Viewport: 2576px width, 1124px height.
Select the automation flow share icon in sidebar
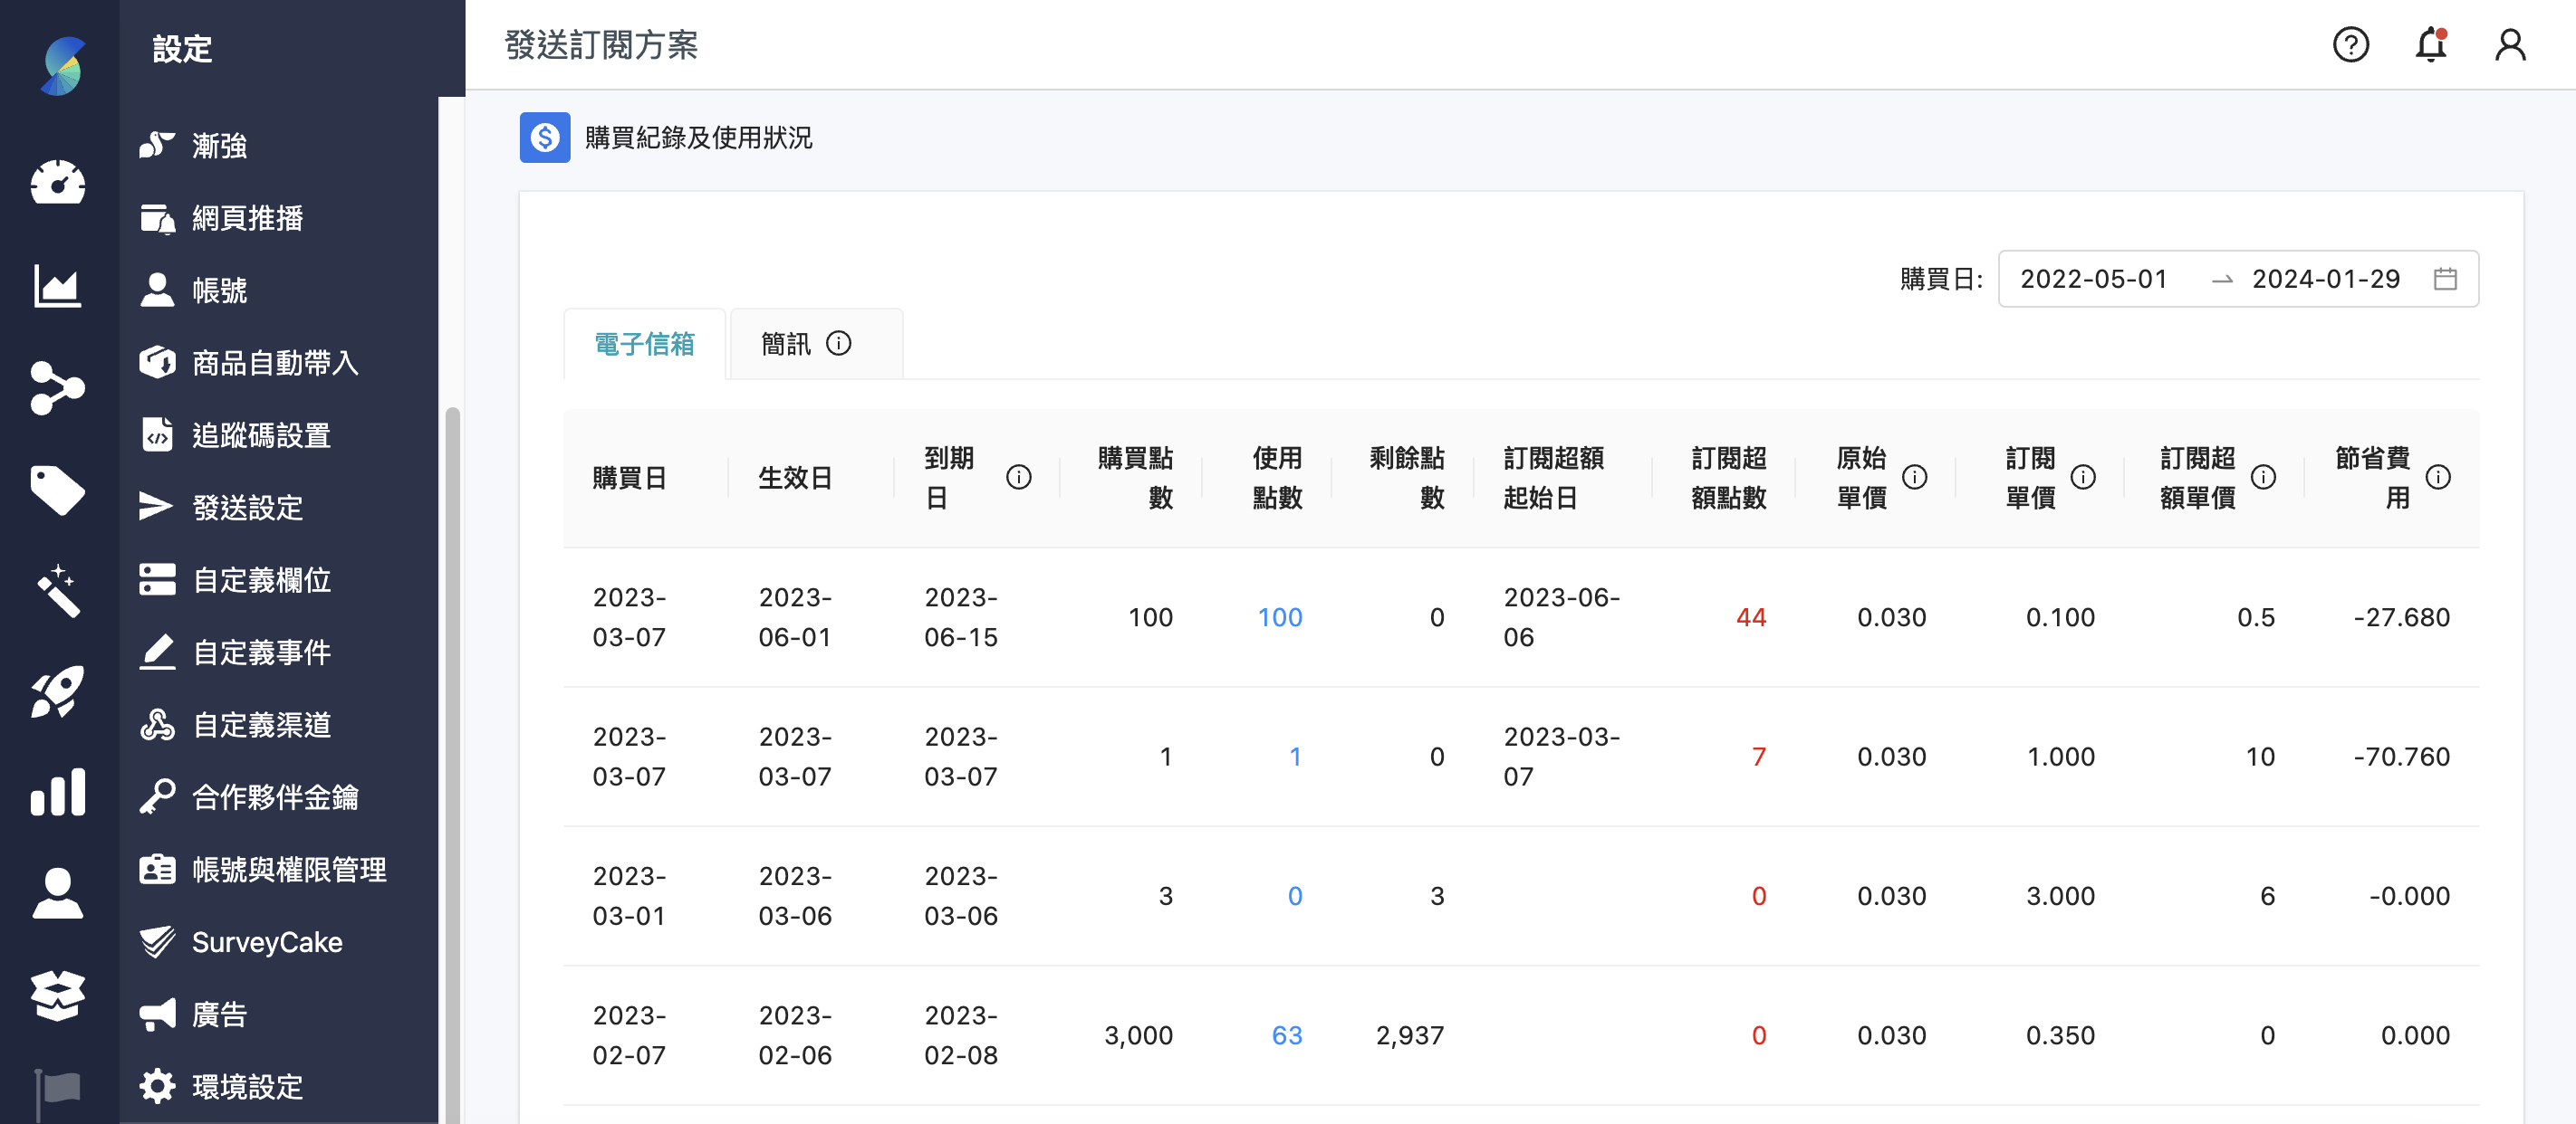[57, 388]
